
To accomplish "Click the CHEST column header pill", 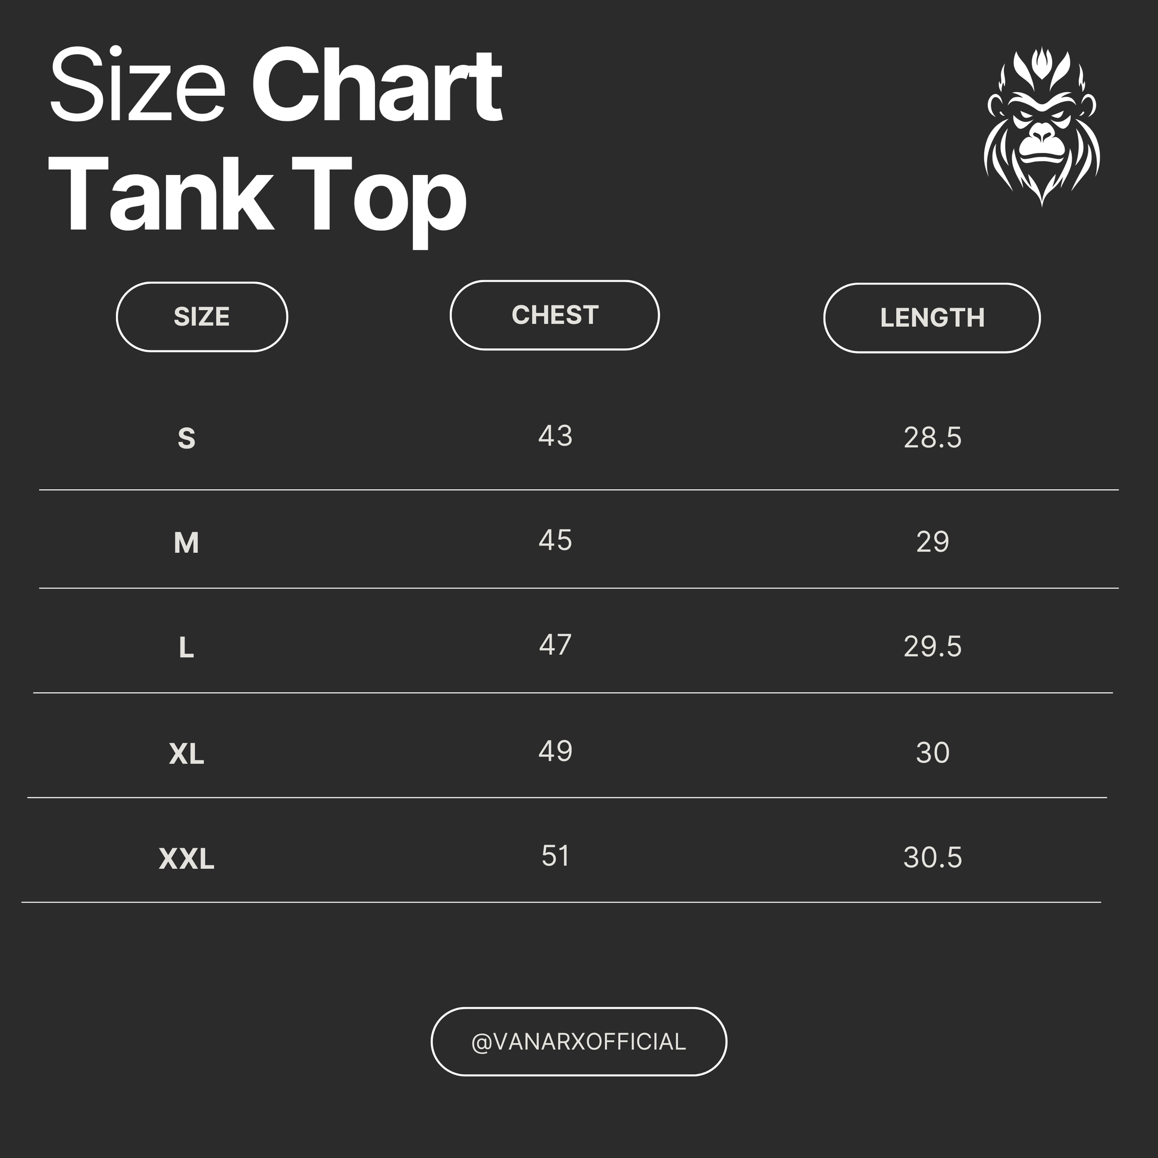I will pyautogui.click(x=555, y=315).
